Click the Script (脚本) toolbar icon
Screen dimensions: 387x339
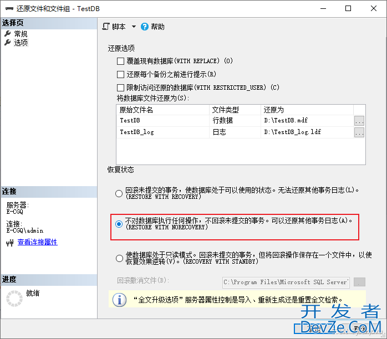106,27
